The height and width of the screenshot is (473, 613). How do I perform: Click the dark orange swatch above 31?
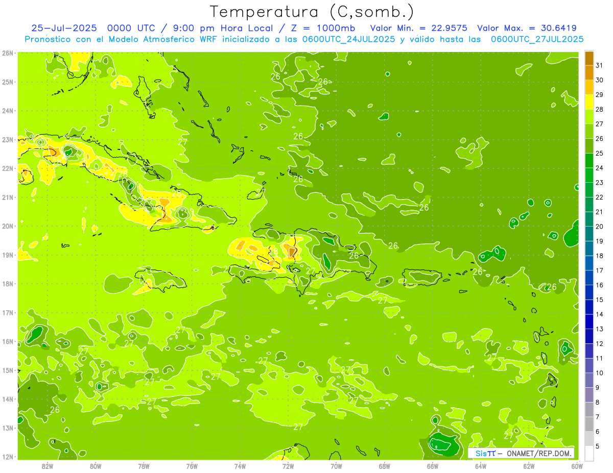pyautogui.click(x=590, y=58)
